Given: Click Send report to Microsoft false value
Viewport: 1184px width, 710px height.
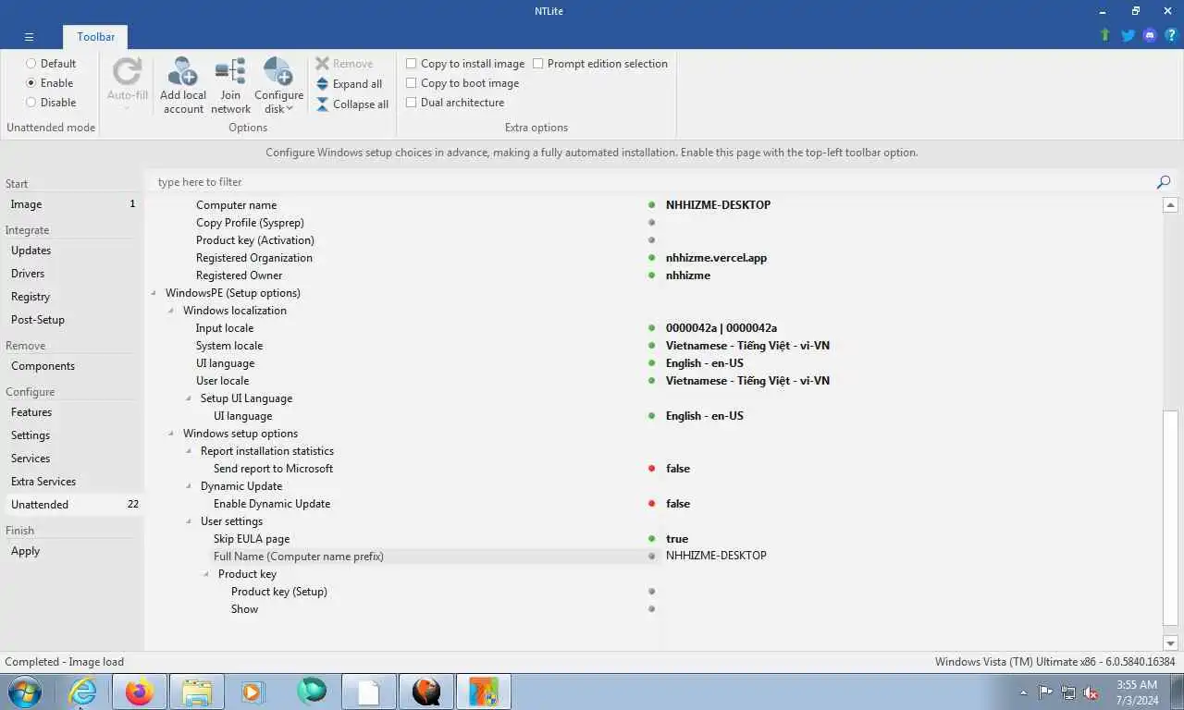Looking at the screenshot, I should [678, 469].
